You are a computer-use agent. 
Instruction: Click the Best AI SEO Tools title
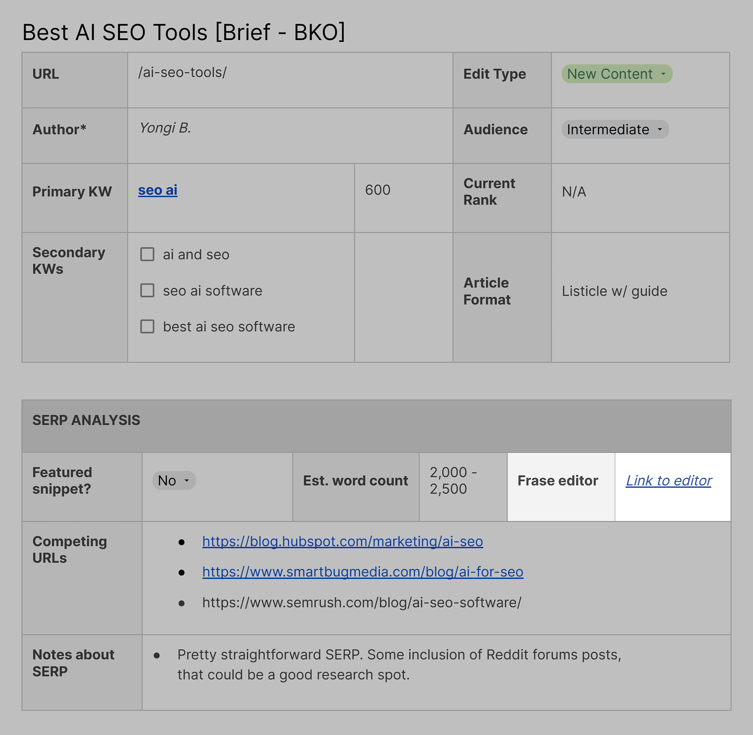pyautogui.click(x=183, y=32)
